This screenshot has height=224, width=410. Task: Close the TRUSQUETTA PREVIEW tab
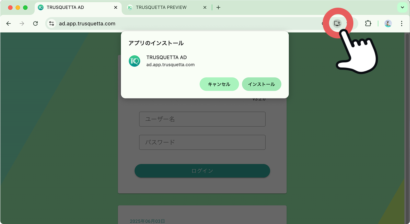click(x=205, y=7)
